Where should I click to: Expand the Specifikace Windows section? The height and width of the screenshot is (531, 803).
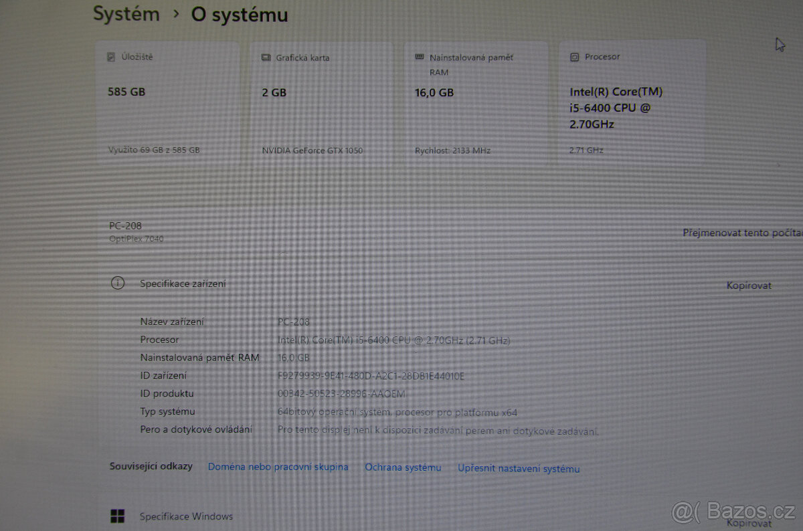pyautogui.click(x=185, y=516)
